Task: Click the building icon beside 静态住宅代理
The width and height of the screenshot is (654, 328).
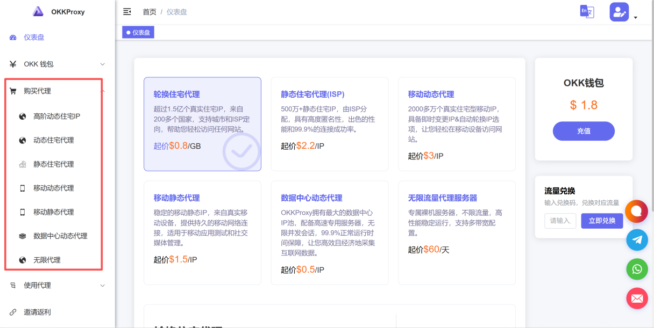Action: [23, 164]
